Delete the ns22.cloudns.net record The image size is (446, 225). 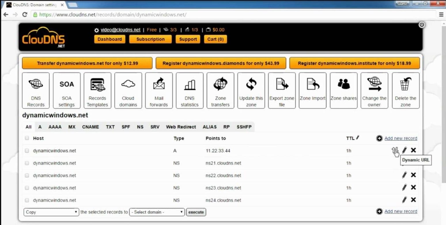coord(413,175)
